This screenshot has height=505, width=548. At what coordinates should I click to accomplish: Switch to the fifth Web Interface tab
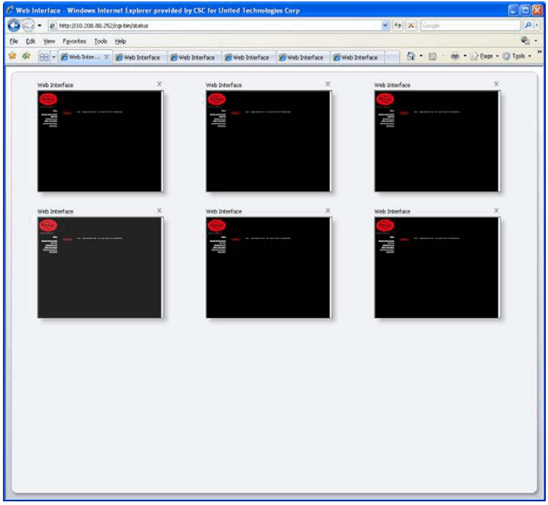[x=304, y=58]
